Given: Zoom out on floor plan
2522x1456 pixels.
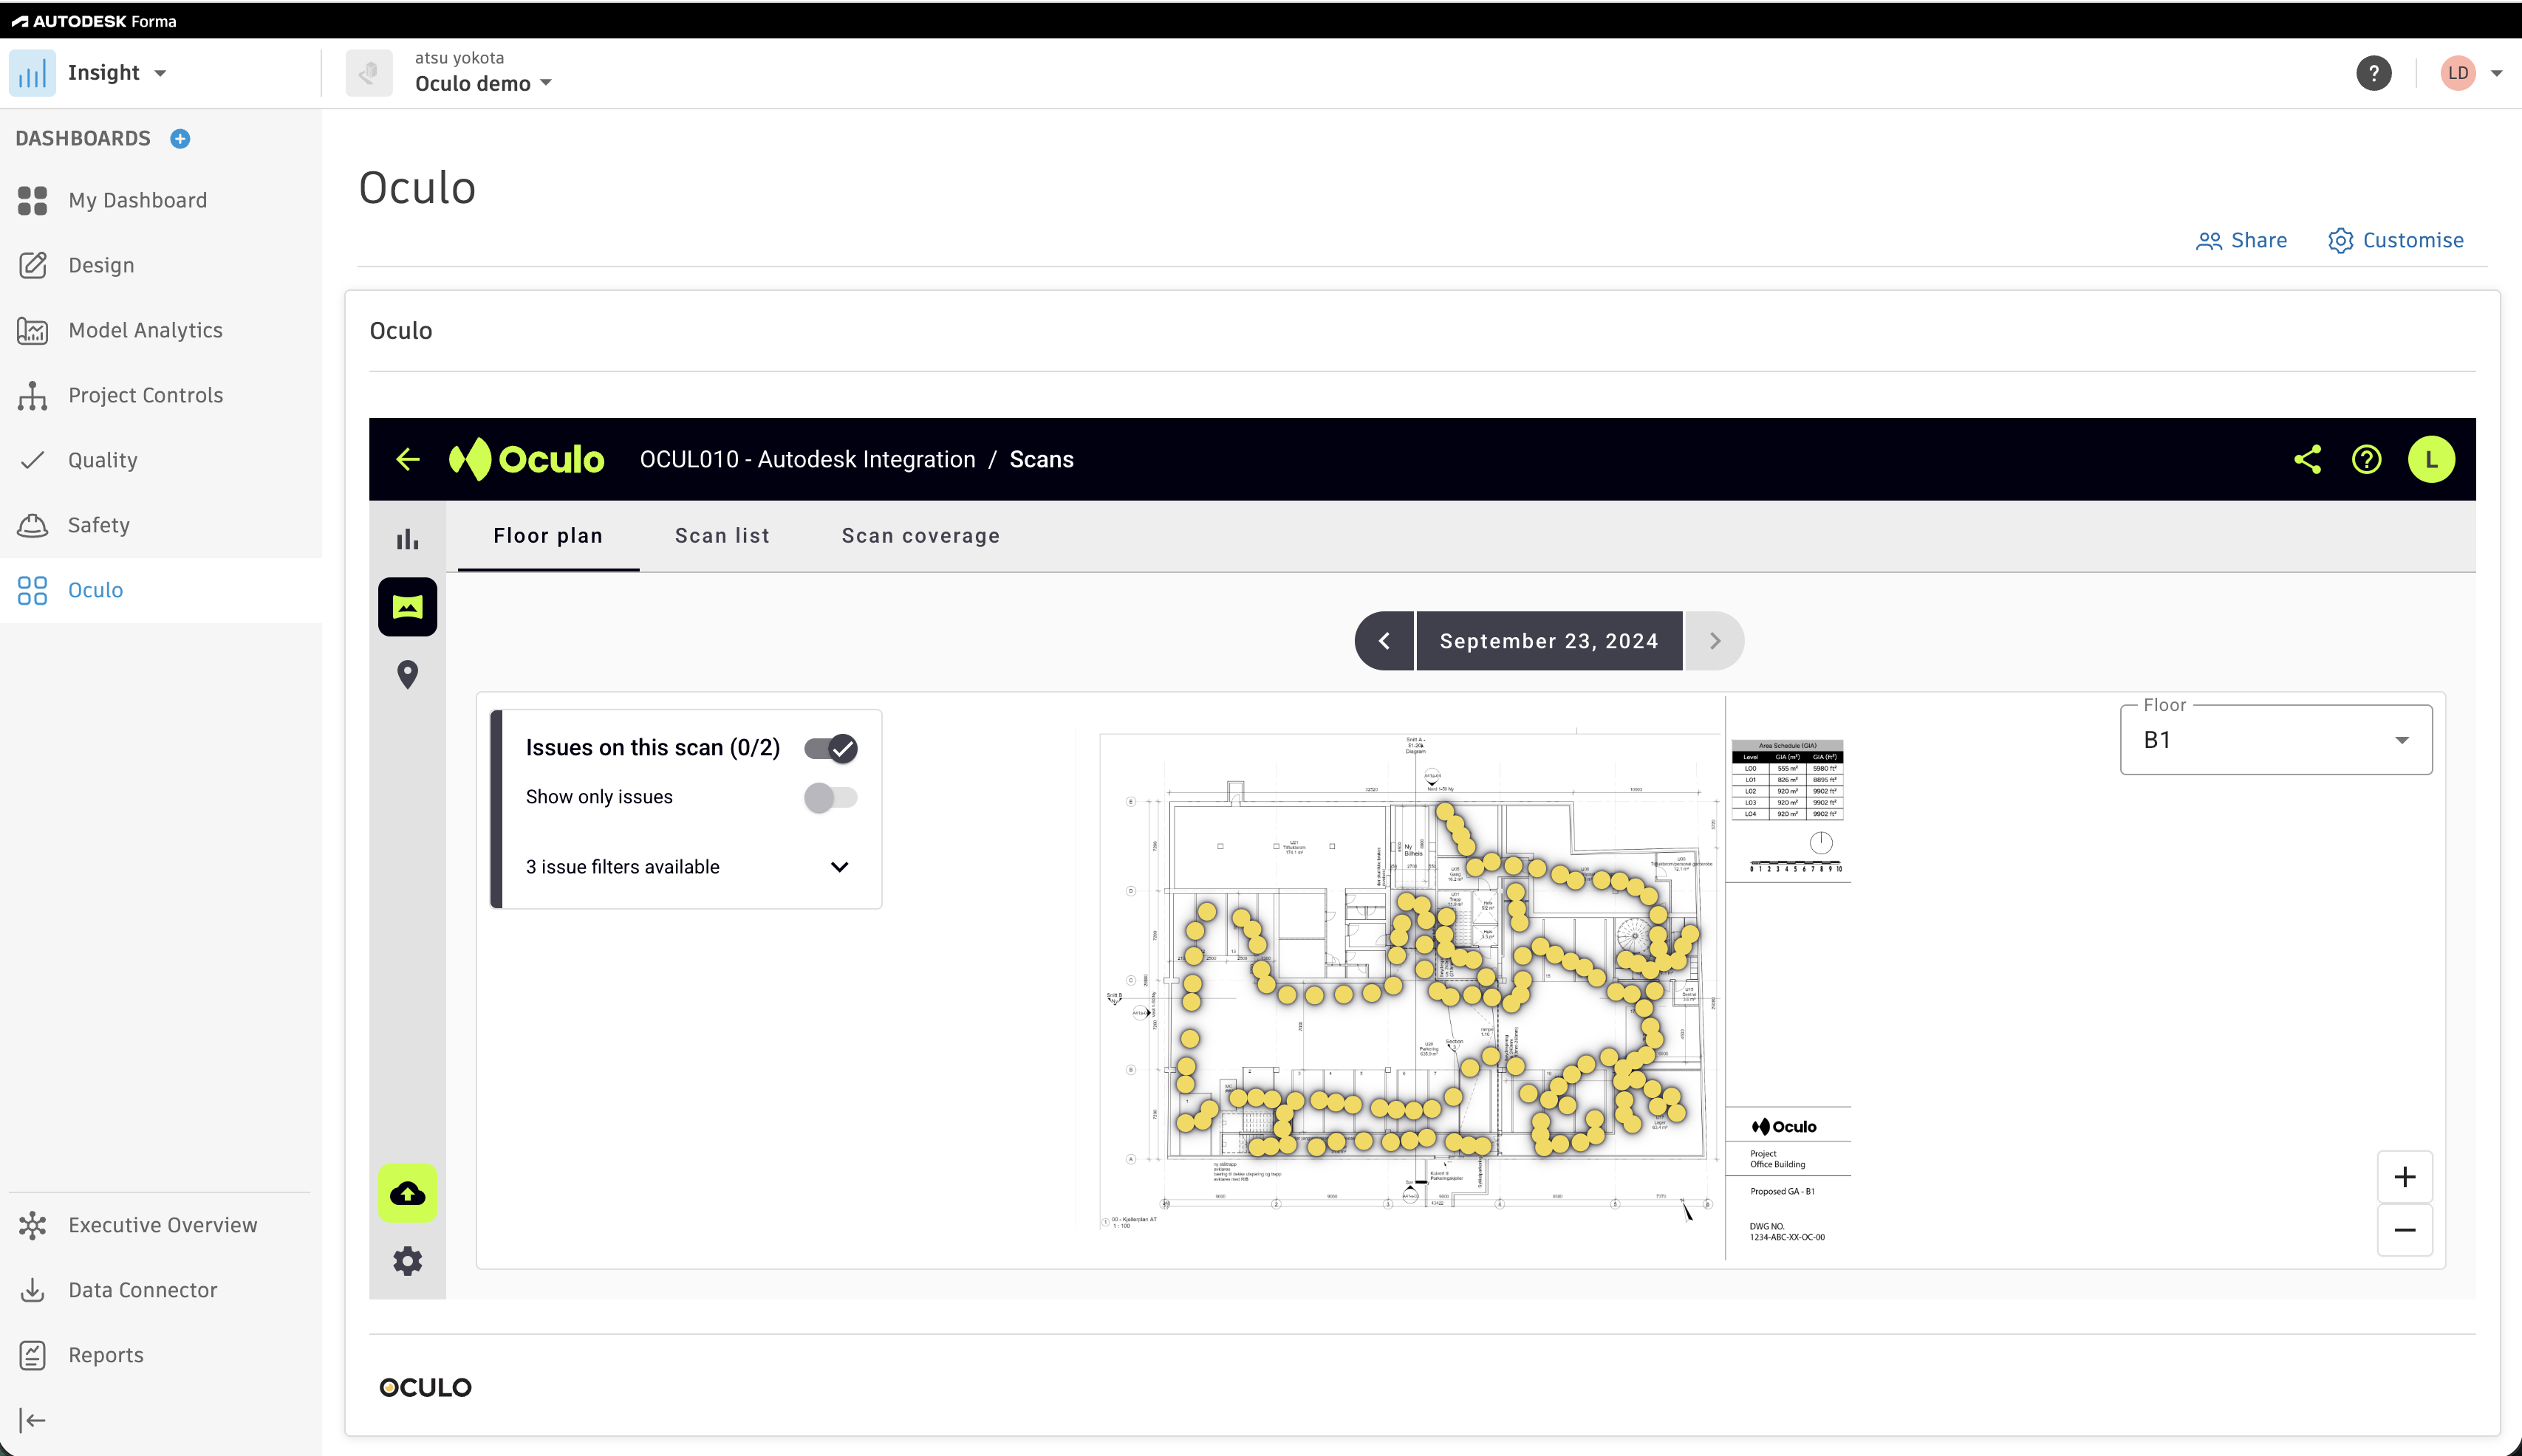Looking at the screenshot, I should (x=2405, y=1230).
